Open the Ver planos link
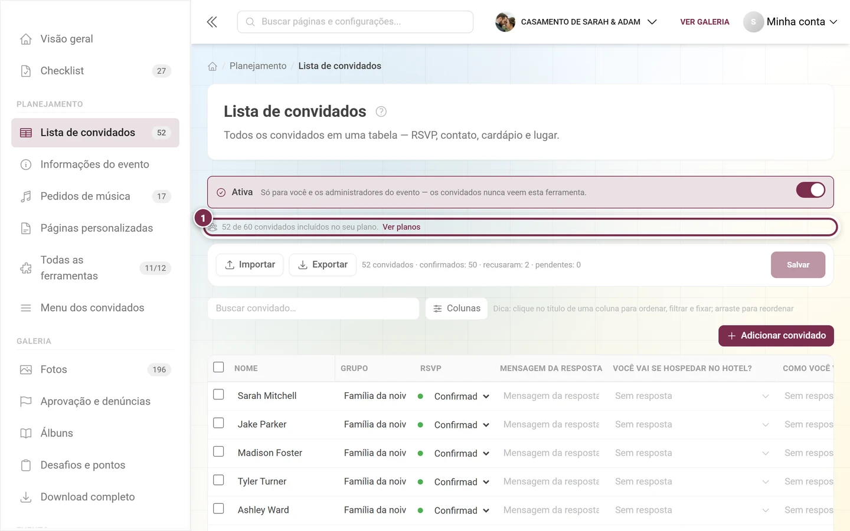Image resolution: width=850 pixels, height=531 pixels. [401, 227]
